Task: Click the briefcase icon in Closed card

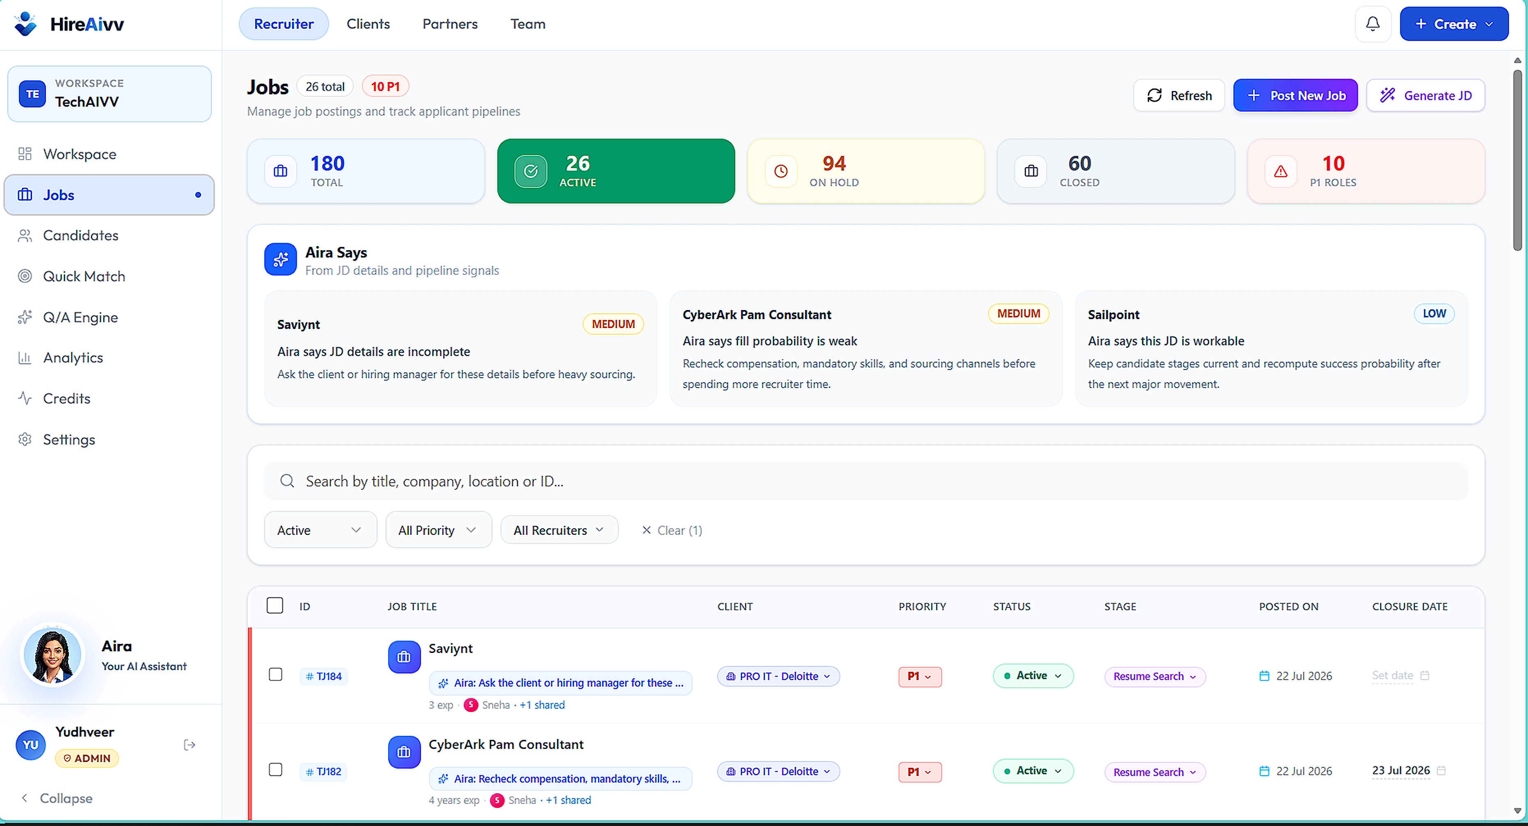Action: pyautogui.click(x=1032, y=171)
